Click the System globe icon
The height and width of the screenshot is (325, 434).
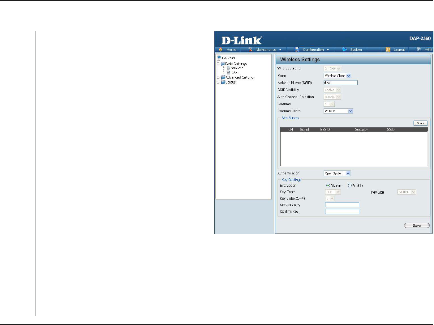[x=345, y=49]
